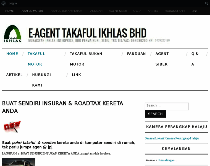210x166 pixels.
Task: Open HUBUNGI KAMI in the main navigation
Action: [x=41, y=80]
